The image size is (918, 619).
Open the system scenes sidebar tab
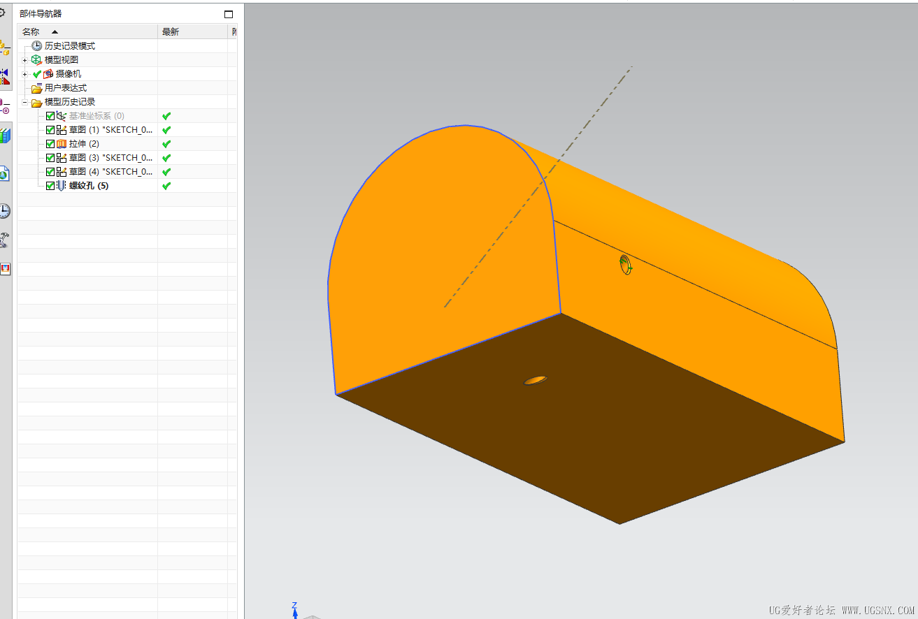[x=5, y=269]
